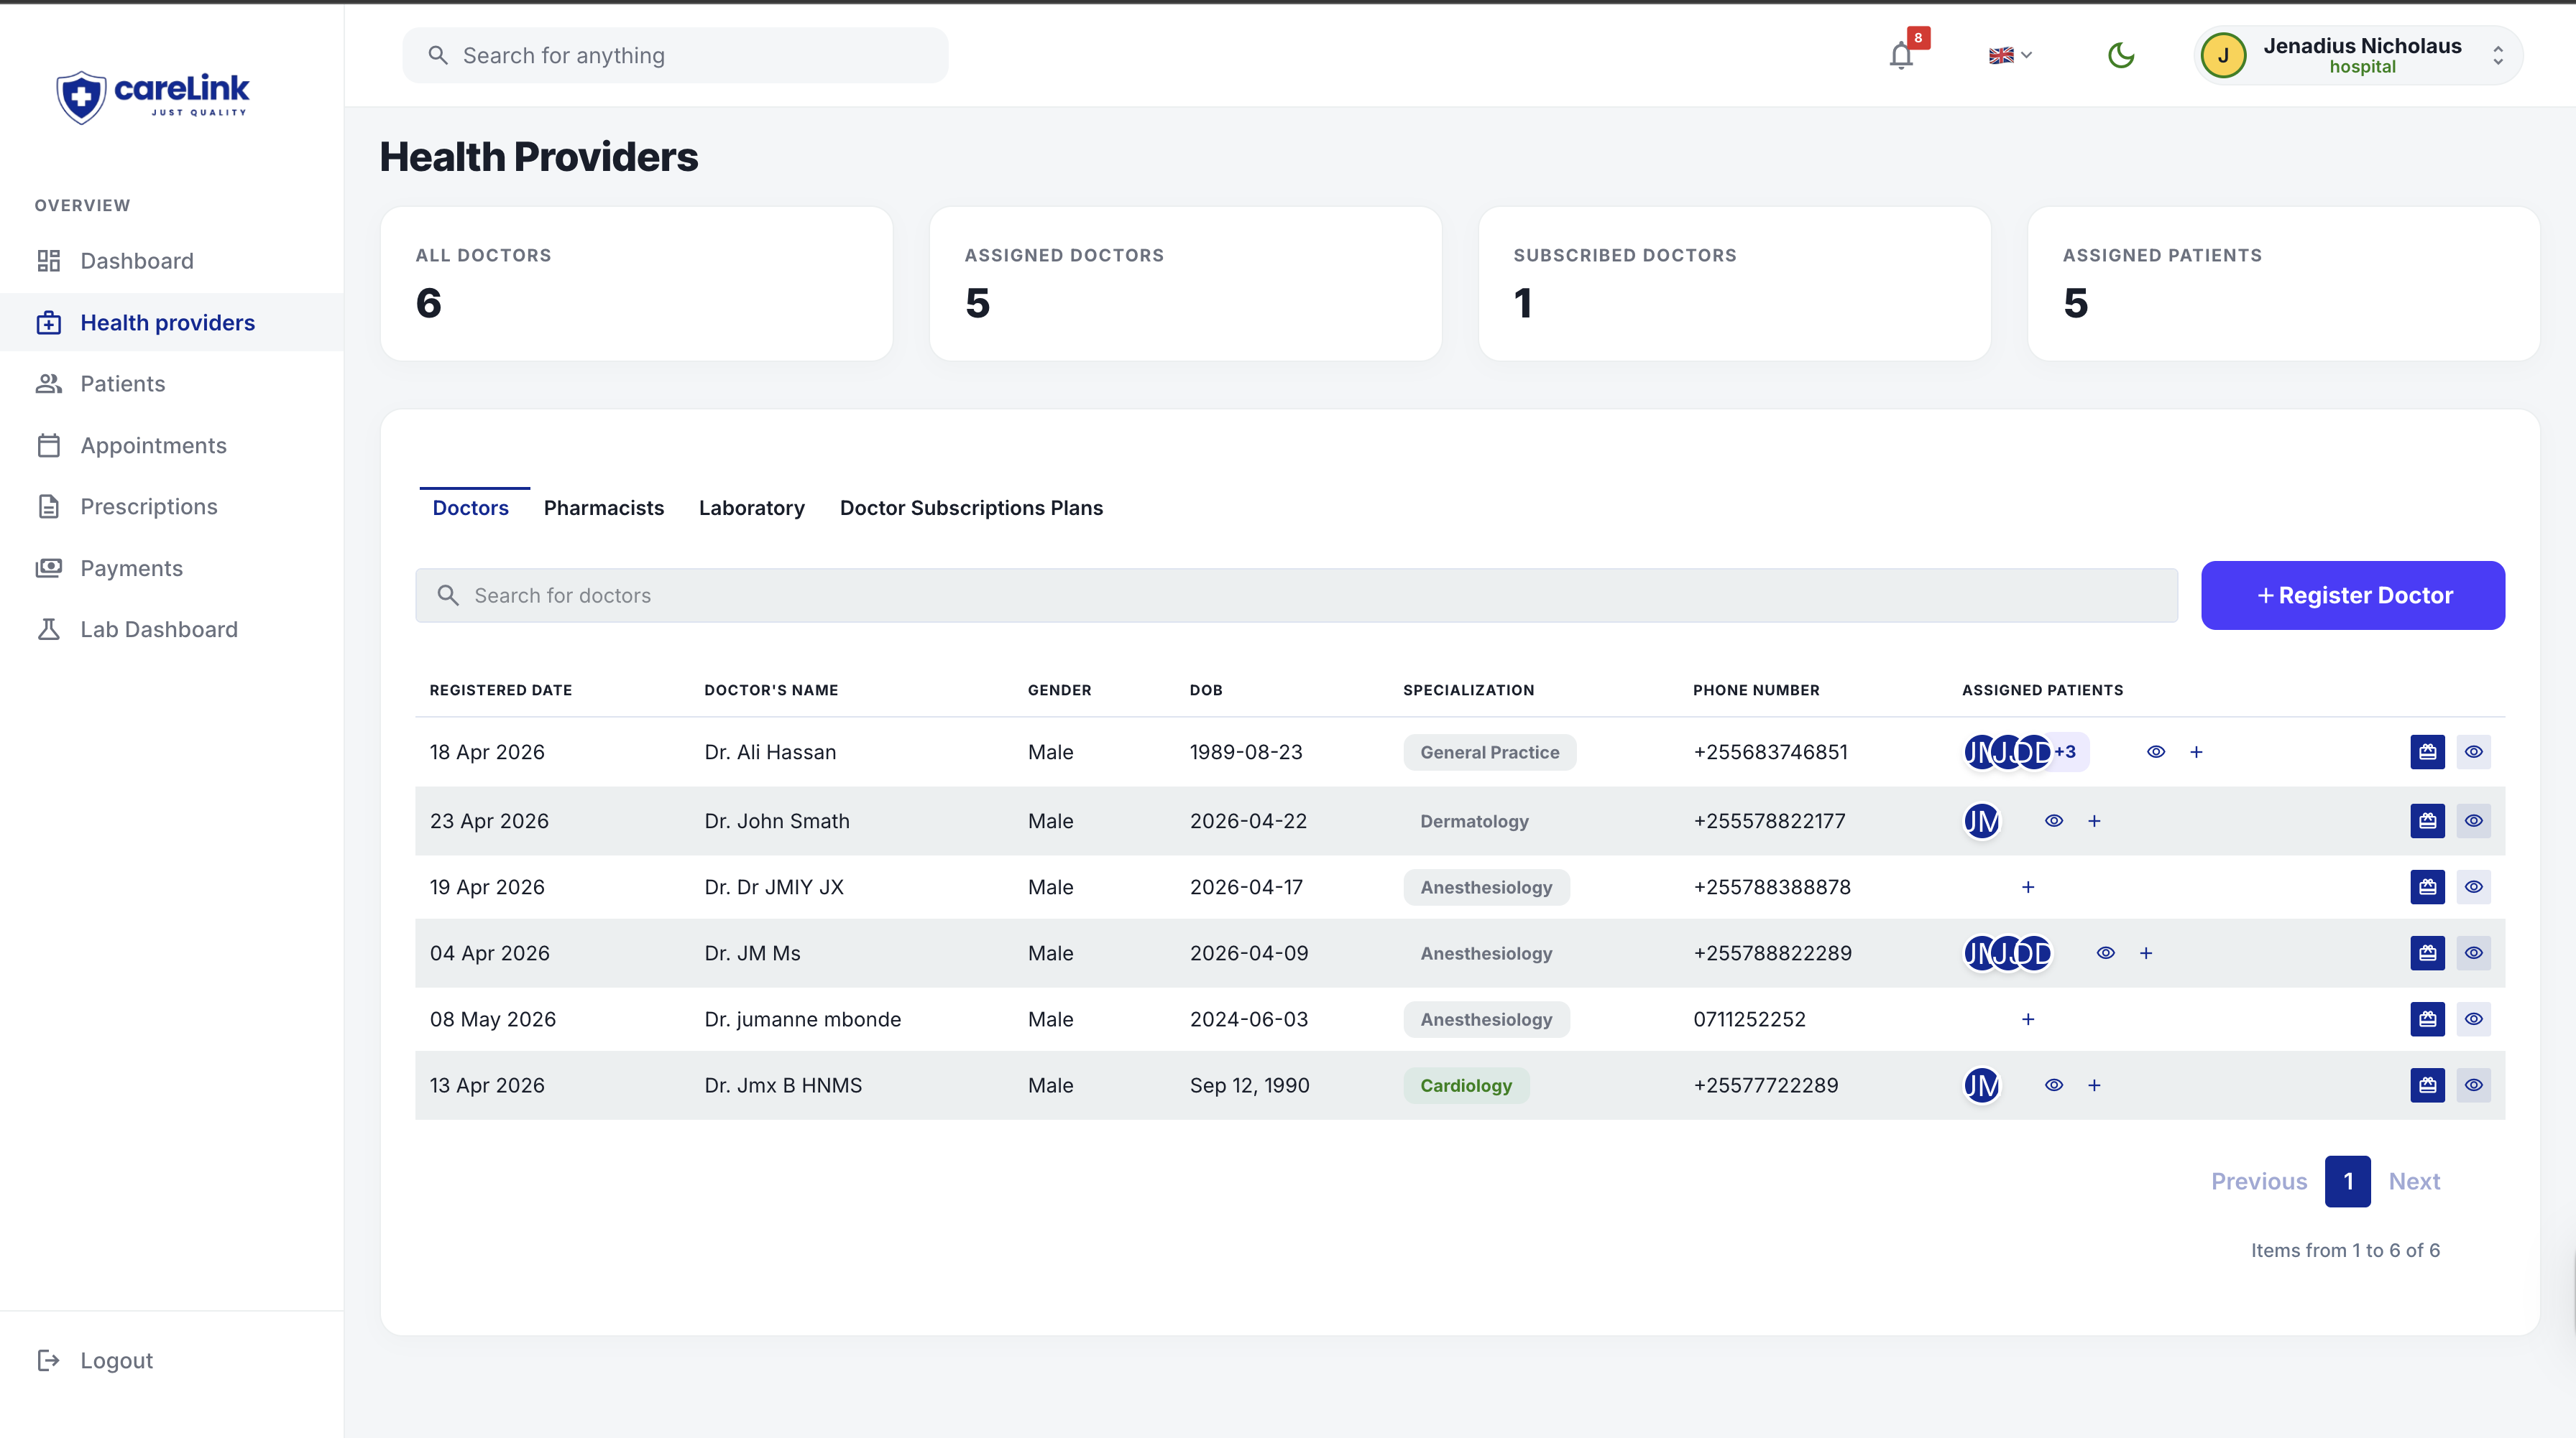Add patient to Dr. Dr JMIY JX
The height and width of the screenshot is (1438, 2576).
[2028, 886]
